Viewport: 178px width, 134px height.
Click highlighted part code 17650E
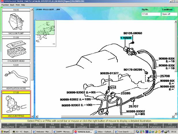pyautogui.click(x=126, y=38)
